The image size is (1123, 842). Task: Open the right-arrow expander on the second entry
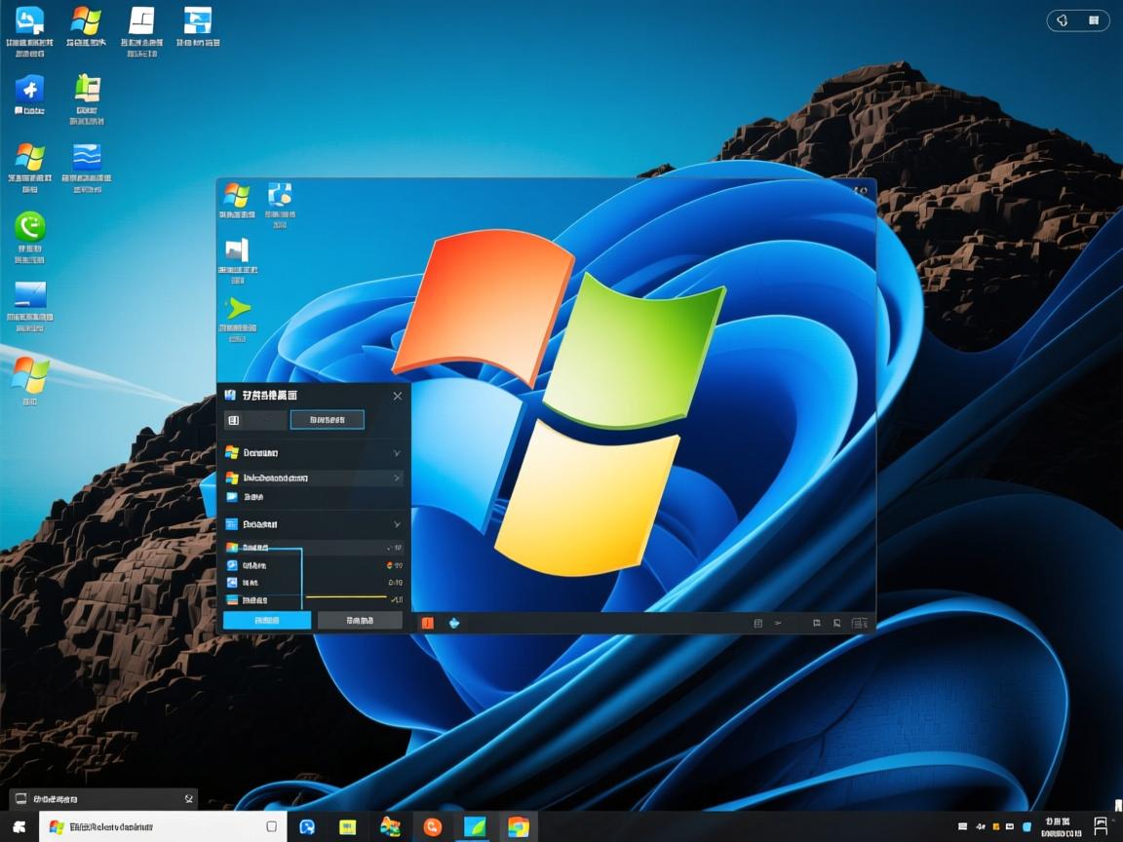click(x=397, y=478)
